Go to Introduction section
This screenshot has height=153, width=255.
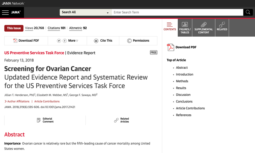(x=185, y=75)
